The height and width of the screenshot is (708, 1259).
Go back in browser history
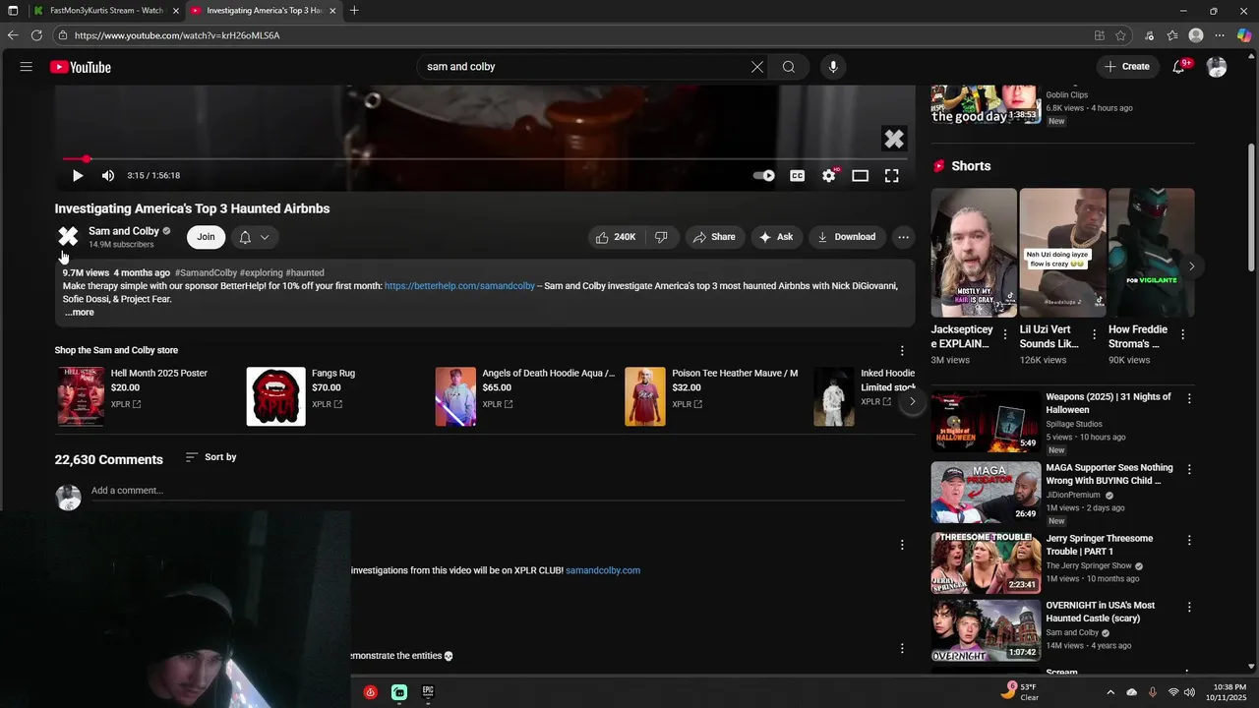point(13,35)
